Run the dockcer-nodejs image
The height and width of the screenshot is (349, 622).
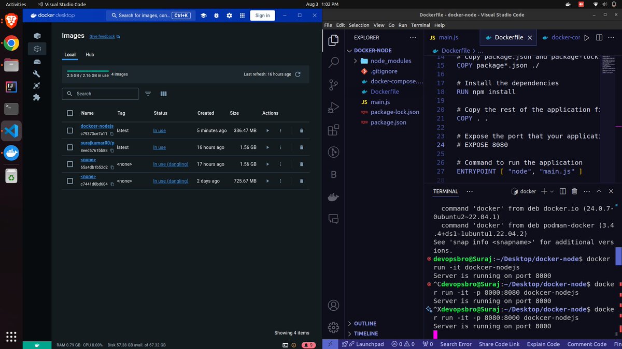267,131
